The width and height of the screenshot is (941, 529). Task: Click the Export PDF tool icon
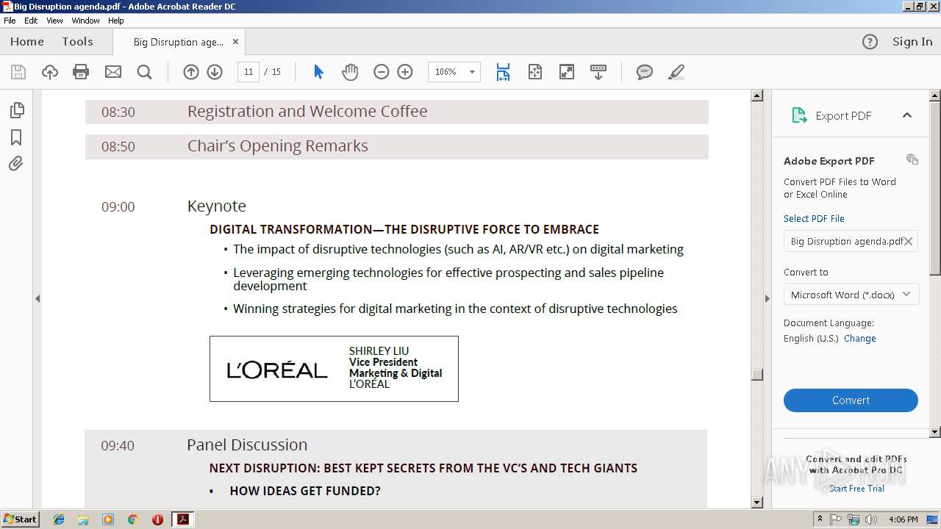(799, 115)
